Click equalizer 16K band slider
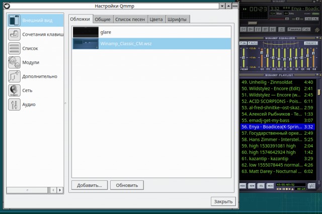This screenshot has width=322, height=214. 313,58
